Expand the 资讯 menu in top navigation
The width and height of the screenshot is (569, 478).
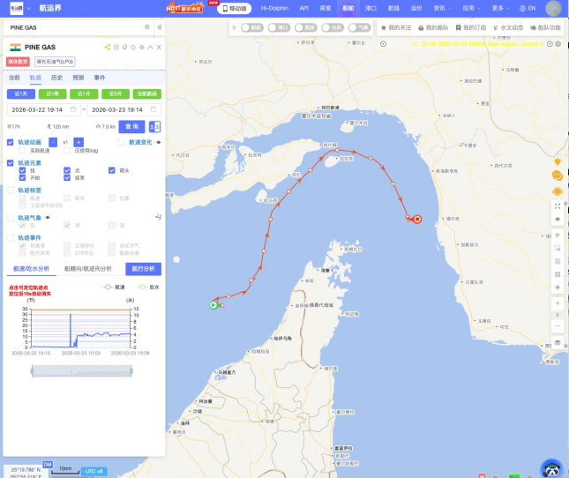(442, 8)
